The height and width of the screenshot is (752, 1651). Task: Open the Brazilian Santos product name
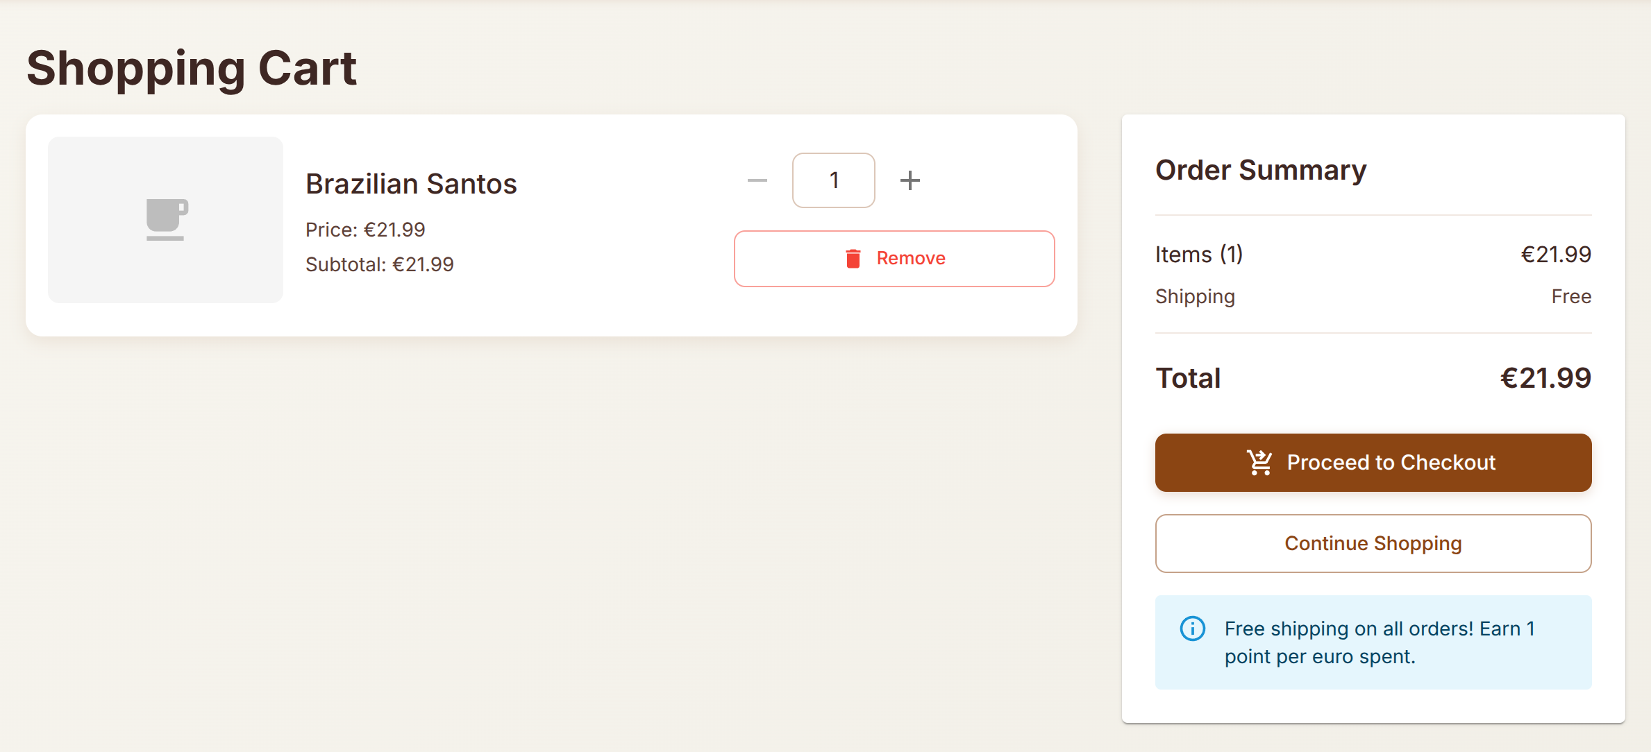(411, 185)
